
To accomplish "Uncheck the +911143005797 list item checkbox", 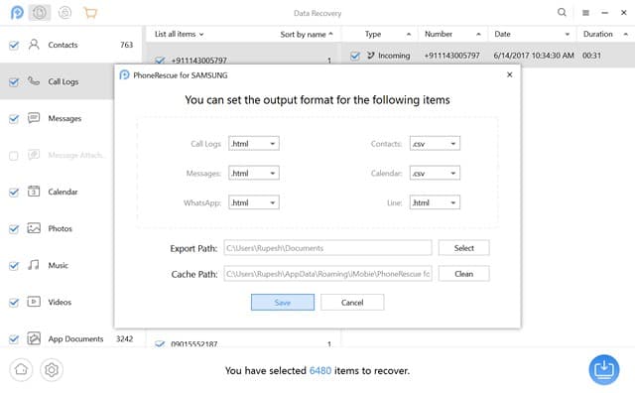I will (160, 61).
